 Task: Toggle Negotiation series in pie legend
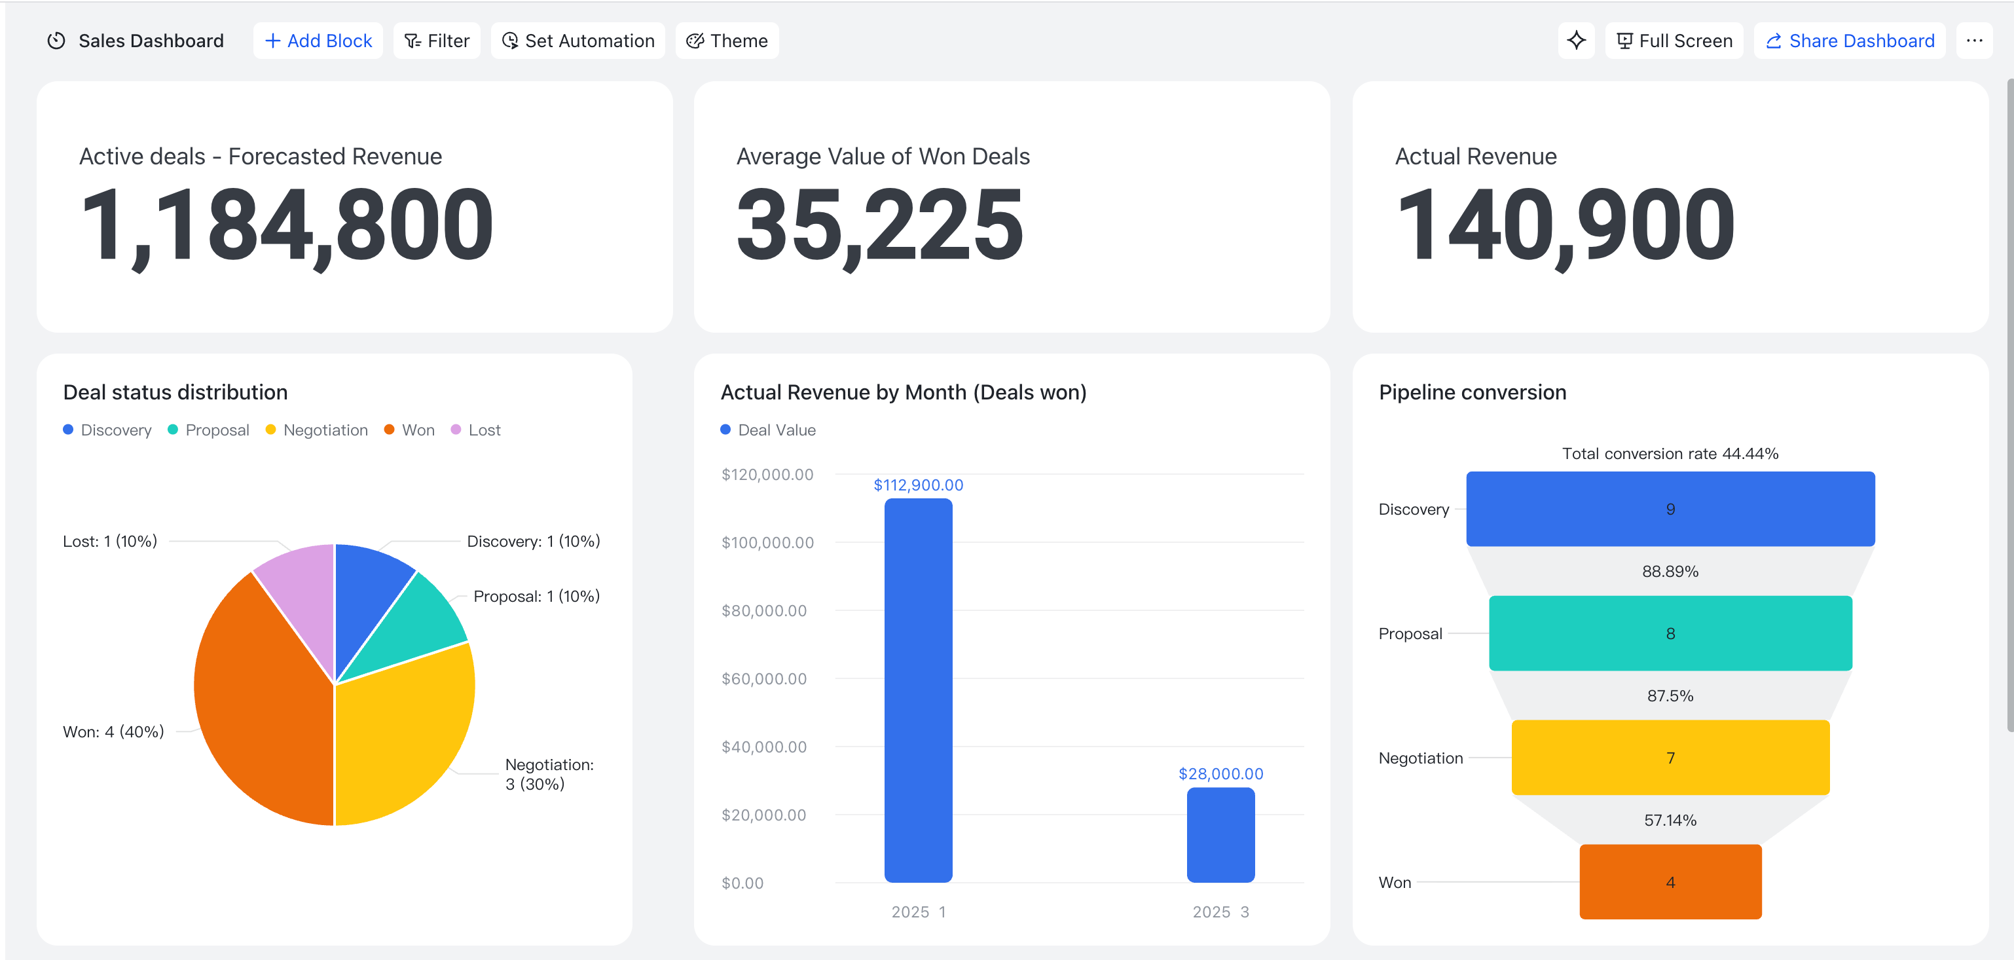pos(317,430)
